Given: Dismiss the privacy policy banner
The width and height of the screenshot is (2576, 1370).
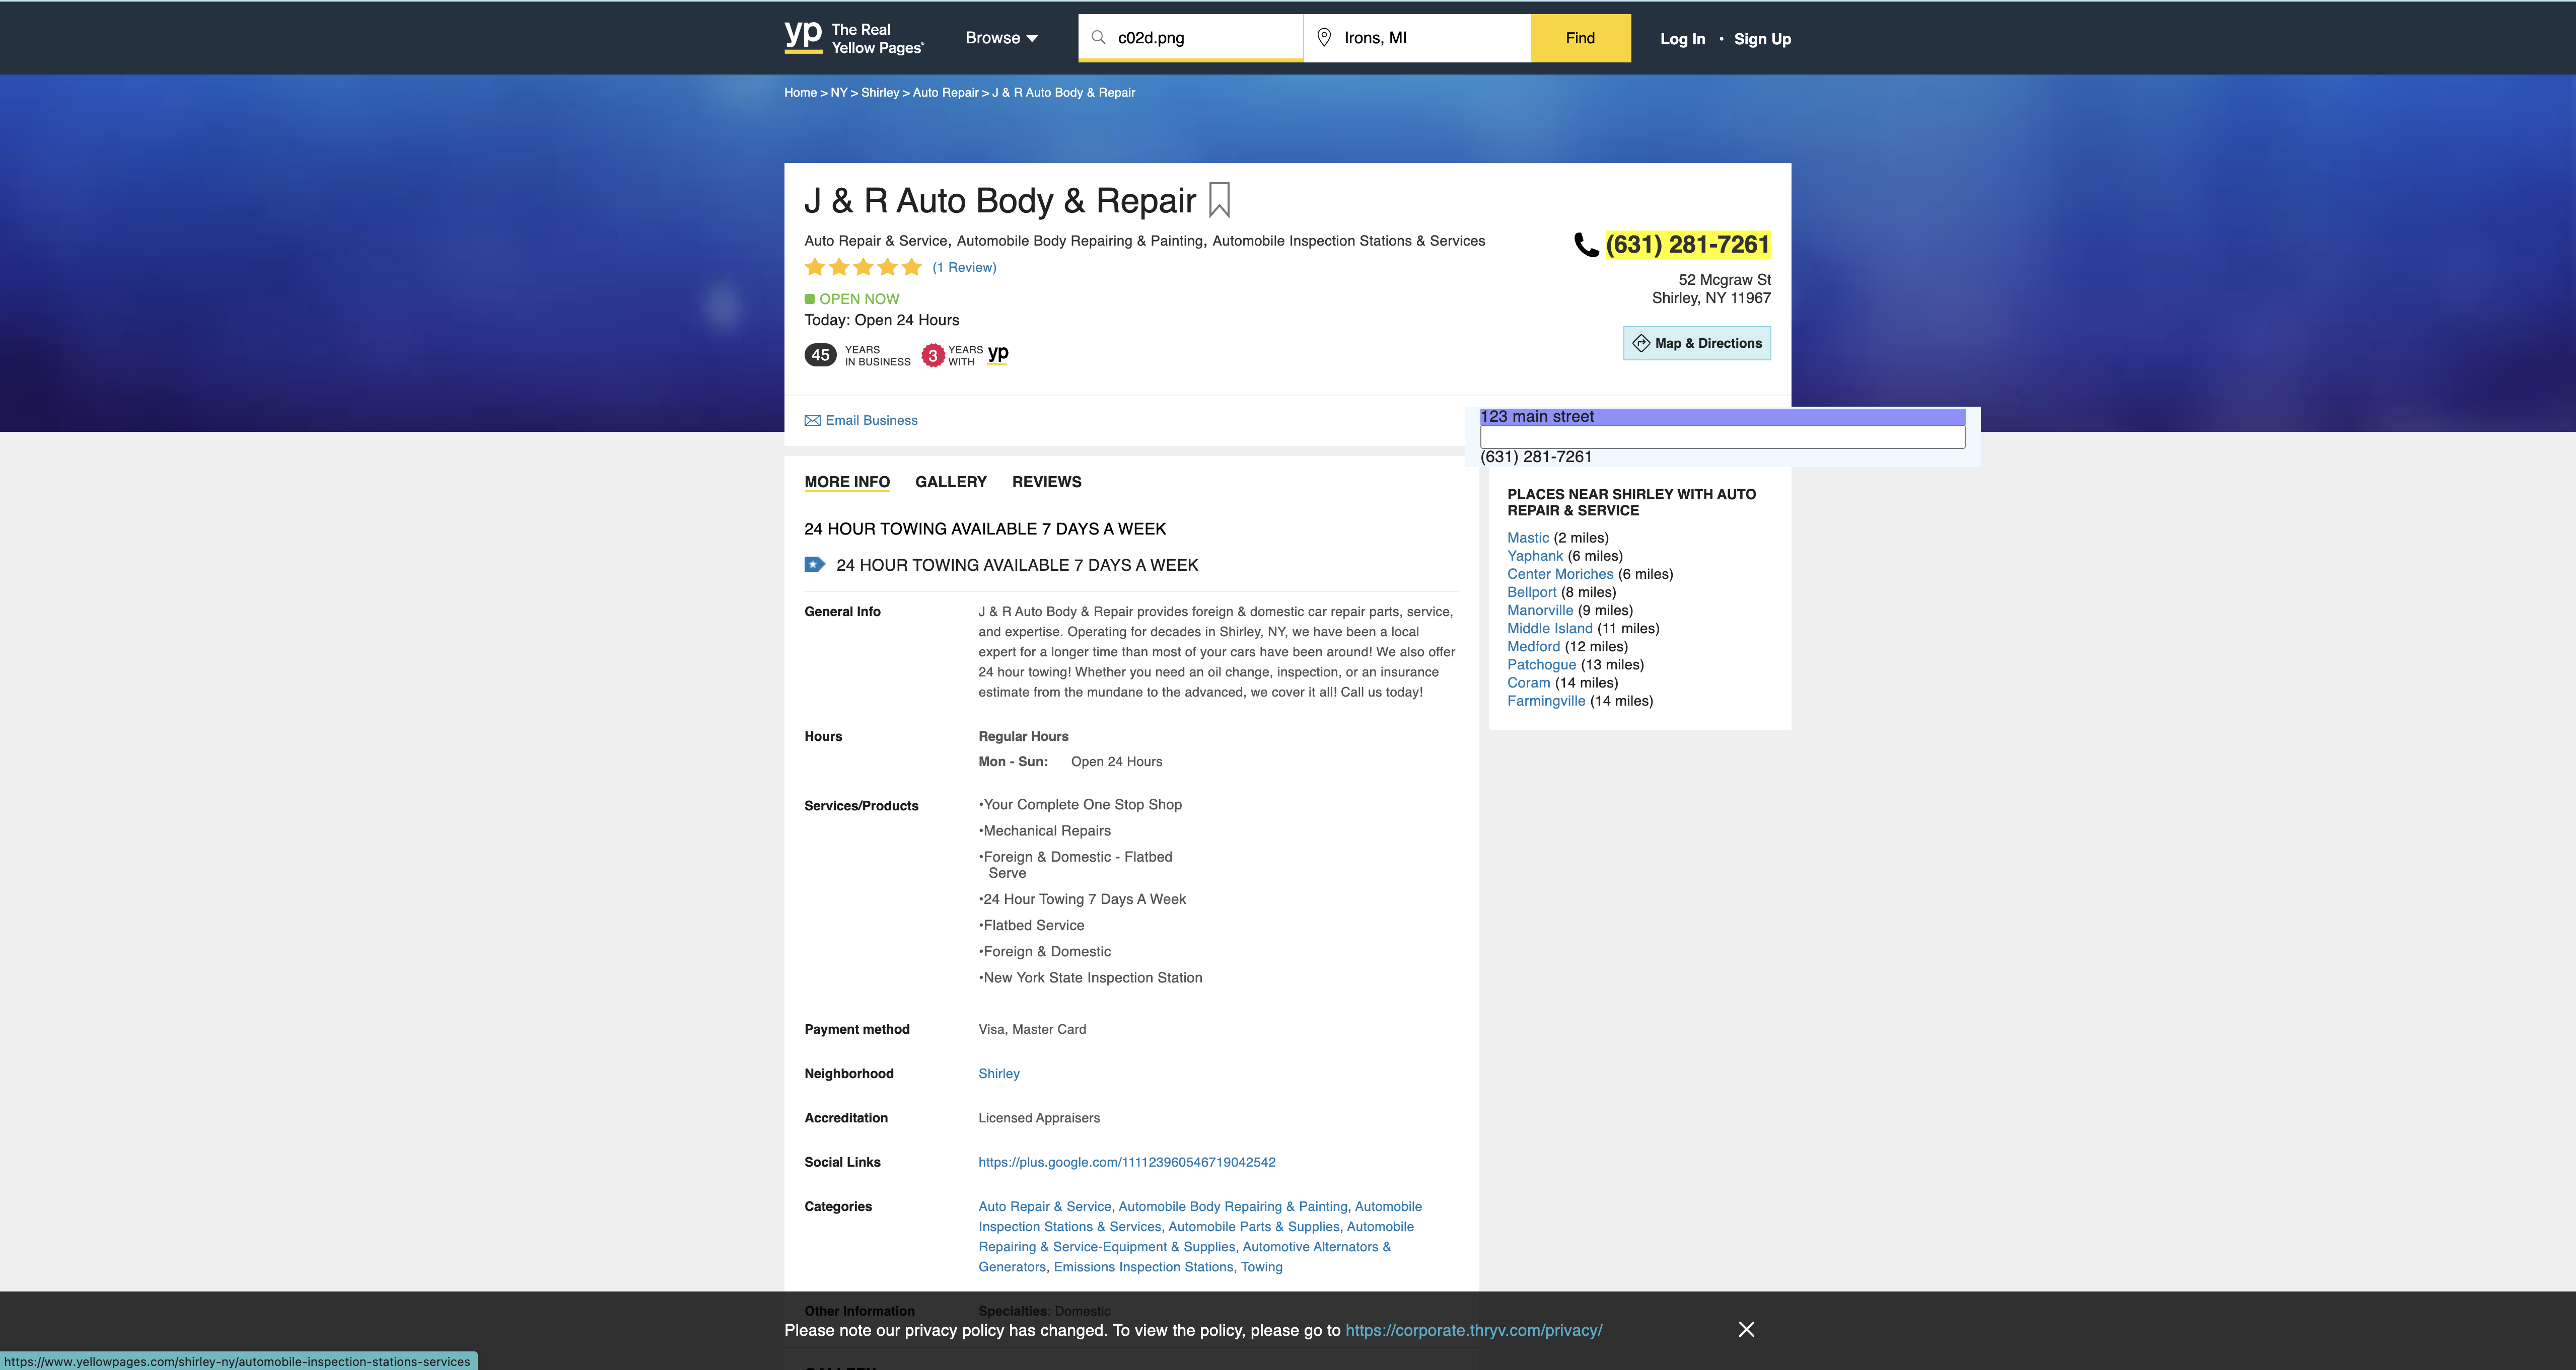Looking at the screenshot, I should click(1746, 1329).
